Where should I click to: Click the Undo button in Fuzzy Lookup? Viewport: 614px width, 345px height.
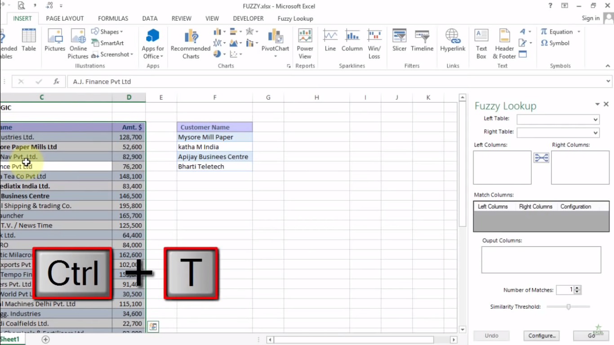pos(491,336)
